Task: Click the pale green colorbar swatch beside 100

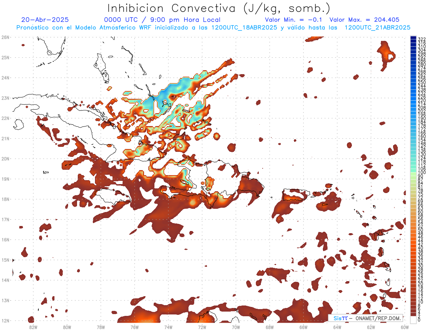Action: 413,173
